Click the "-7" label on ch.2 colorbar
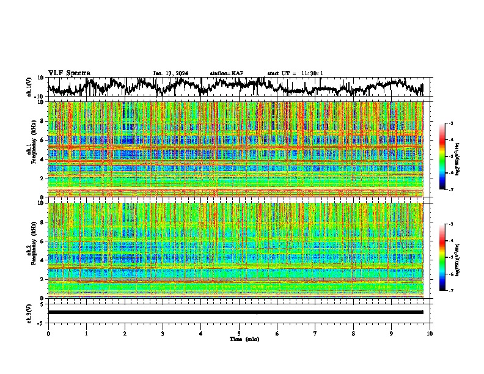The width and height of the screenshot is (484, 374). [x=451, y=291]
